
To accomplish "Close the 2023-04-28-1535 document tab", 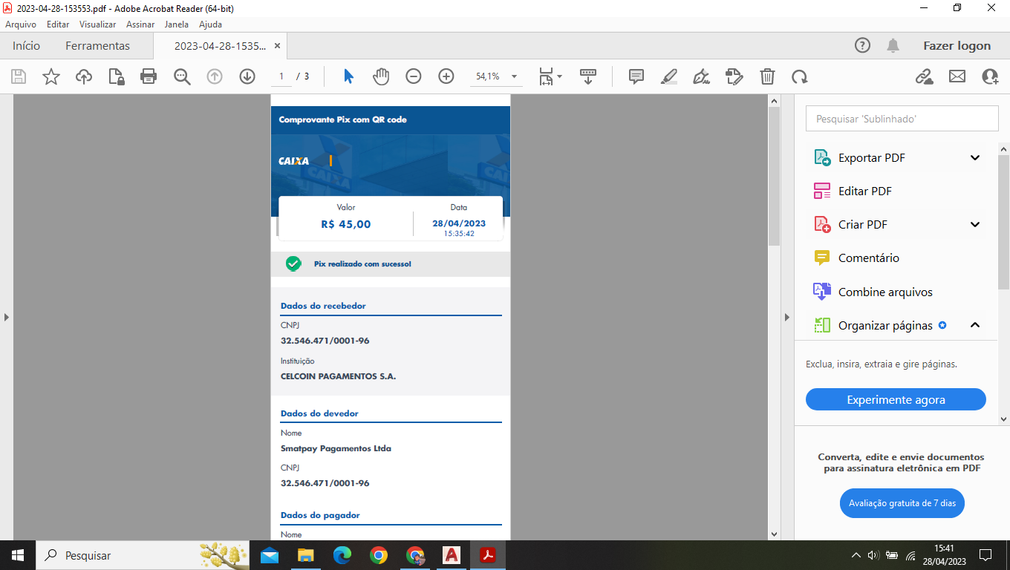I will pos(277,45).
